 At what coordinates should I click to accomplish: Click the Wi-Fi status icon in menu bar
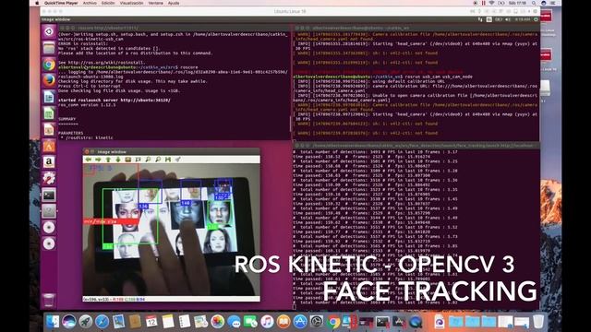pos(492,3)
